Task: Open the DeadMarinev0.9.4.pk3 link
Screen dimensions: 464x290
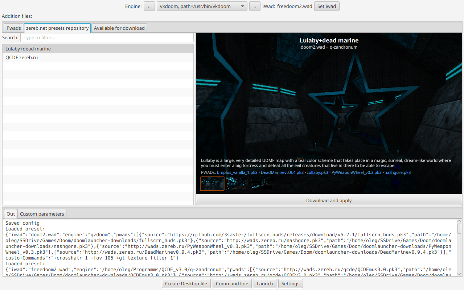Action: point(282,172)
